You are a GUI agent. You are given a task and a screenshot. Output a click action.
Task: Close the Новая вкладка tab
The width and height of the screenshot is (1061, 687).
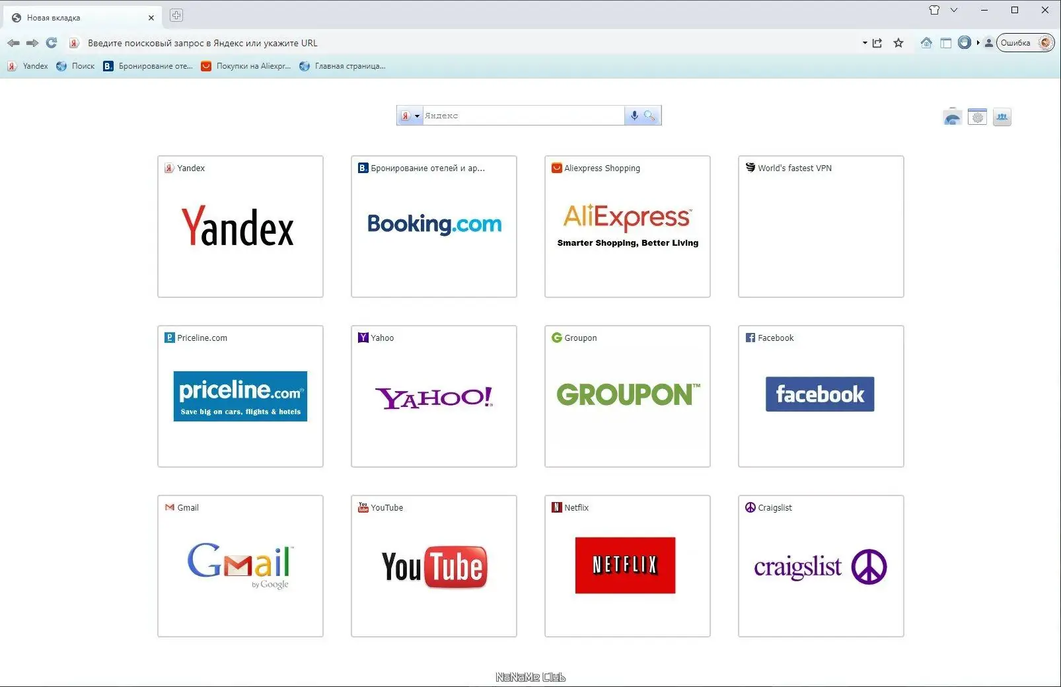point(151,18)
